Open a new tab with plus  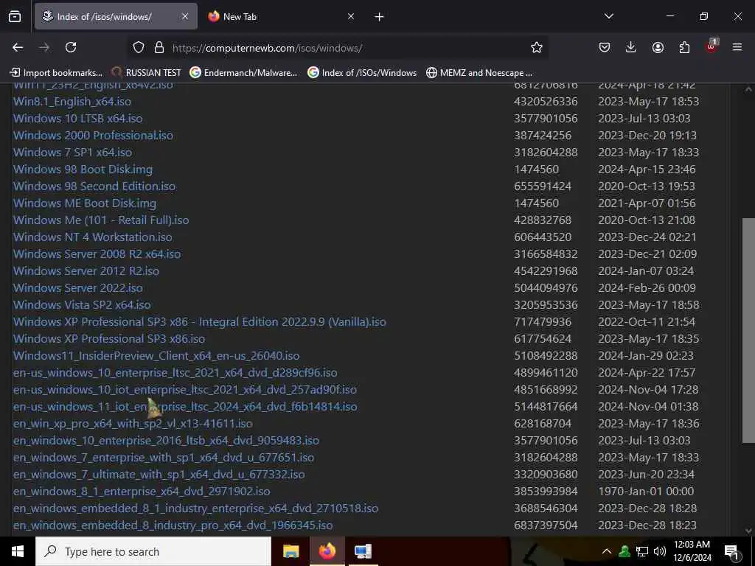(379, 17)
